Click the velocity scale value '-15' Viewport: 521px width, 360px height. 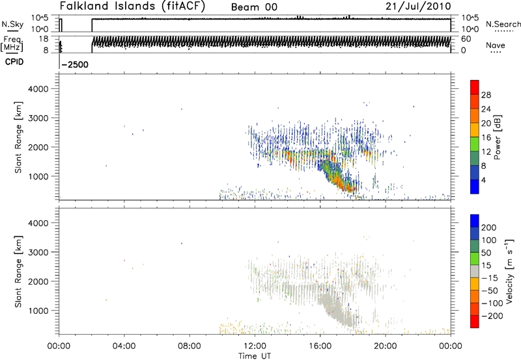pyautogui.click(x=490, y=278)
